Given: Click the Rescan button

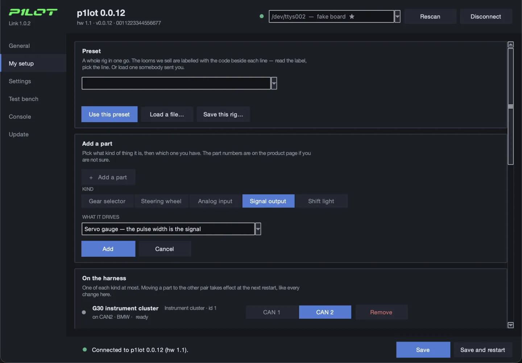Looking at the screenshot, I should (x=430, y=16).
